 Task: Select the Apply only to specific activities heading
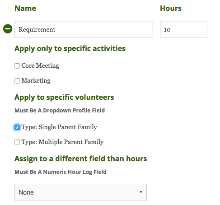point(70,49)
